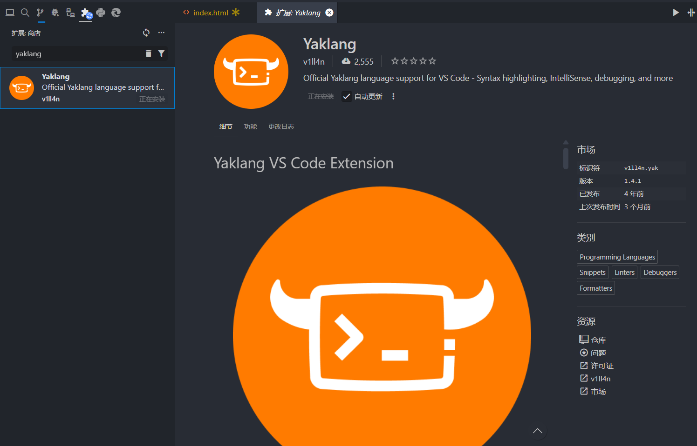Open the Remote Explorer view
Screen dimensions: 697x446
(x=70, y=13)
